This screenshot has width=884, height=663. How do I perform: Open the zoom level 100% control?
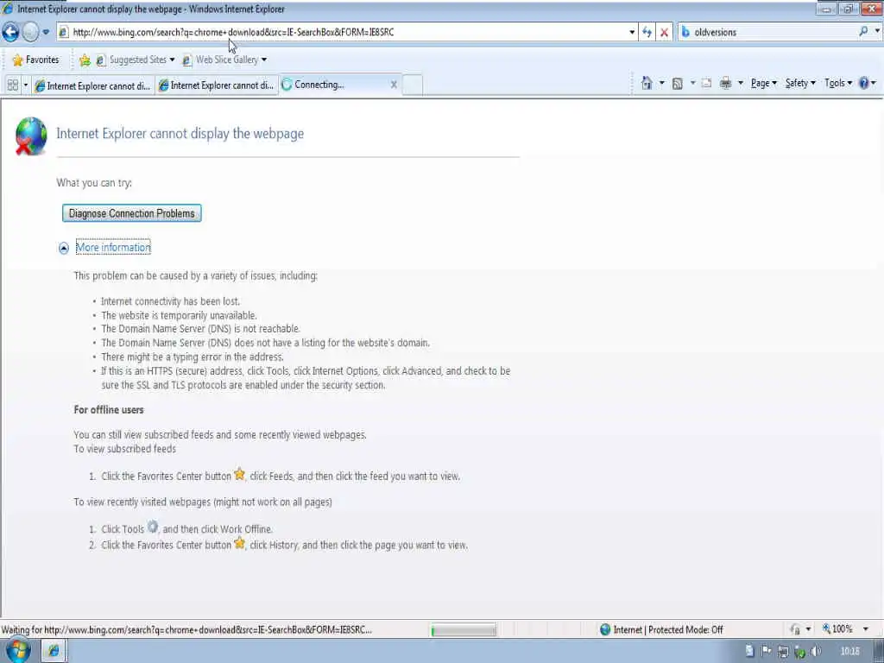click(837, 629)
